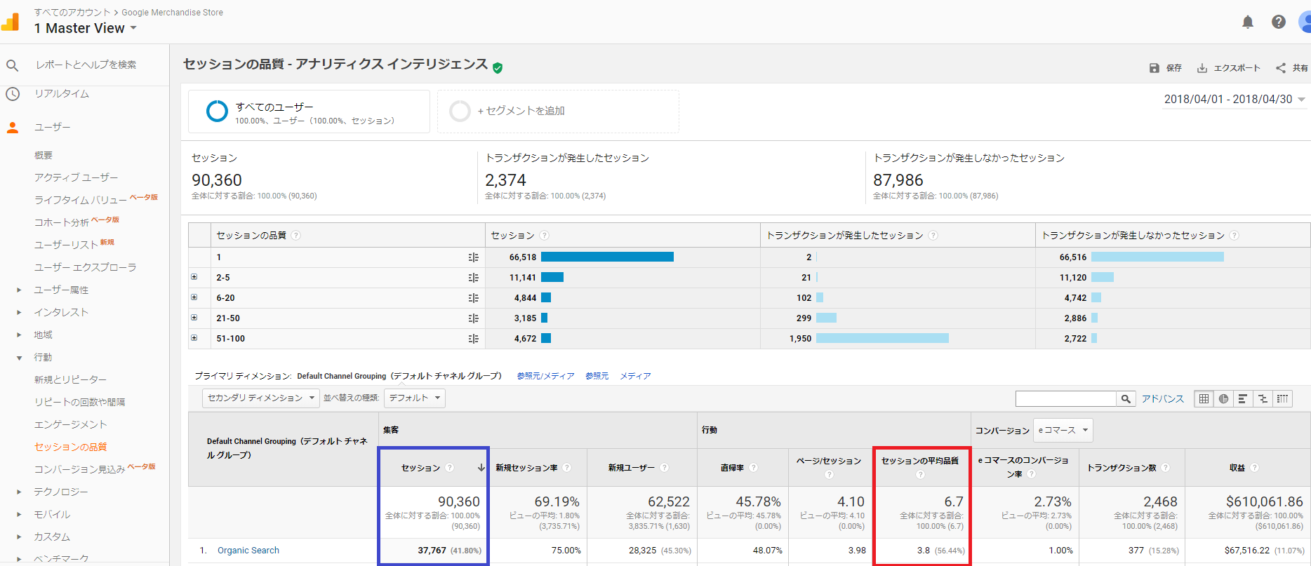This screenshot has height=566, width=1311.
Task: Open detail icon for session quality 1 row
Action: coord(474,257)
